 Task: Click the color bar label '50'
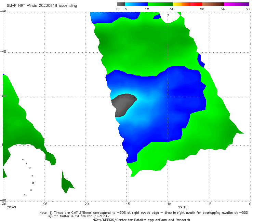point(202,9)
